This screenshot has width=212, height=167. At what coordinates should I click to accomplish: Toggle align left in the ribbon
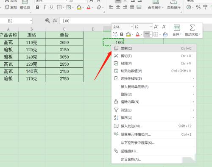point(111,7)
